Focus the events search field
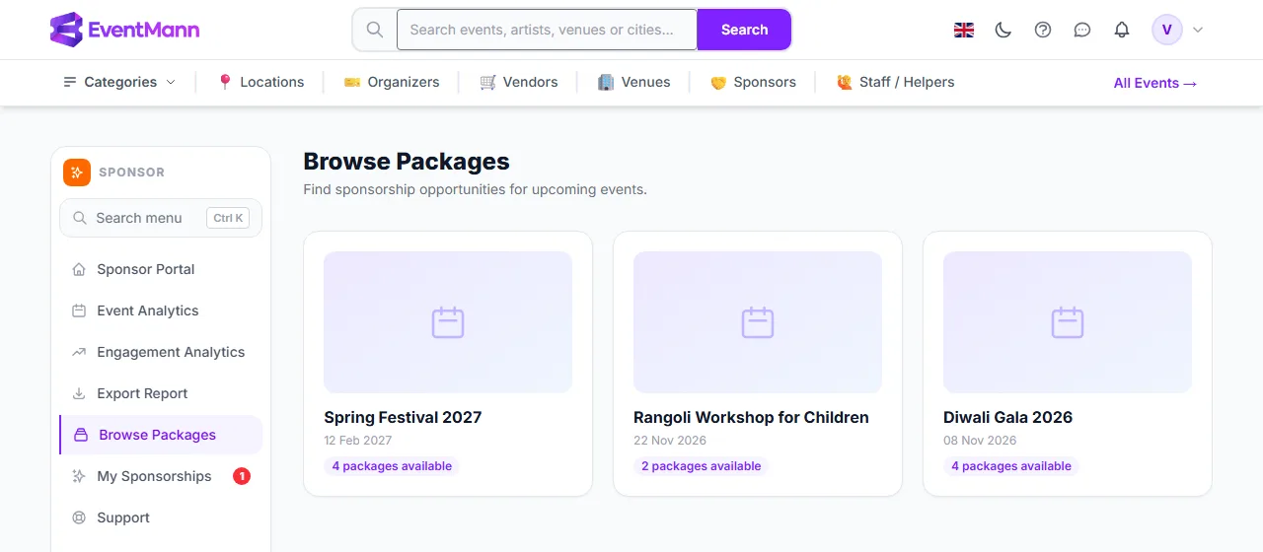The height and width of the screenshot is (552, 1263). pyautogui.click(x=547, y=30)
